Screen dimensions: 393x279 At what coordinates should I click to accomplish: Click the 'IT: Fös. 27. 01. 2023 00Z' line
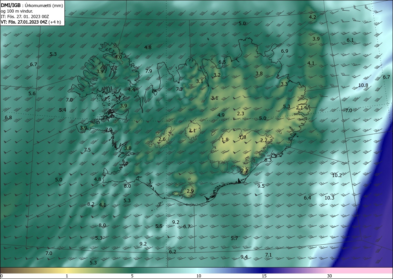coord(25,17)
